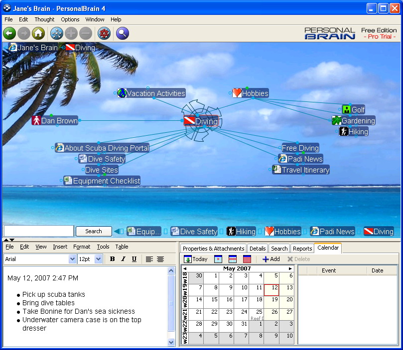Go to the Home thought icon
This screenshot has width=403, height=350.
click(x=38, y=33)
